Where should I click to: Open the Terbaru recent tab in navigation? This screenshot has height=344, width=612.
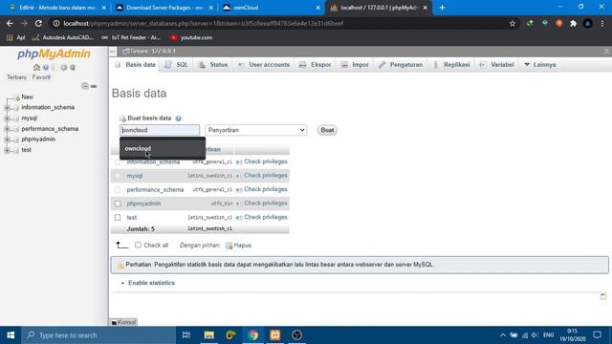coord(17,77)
